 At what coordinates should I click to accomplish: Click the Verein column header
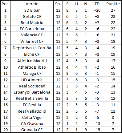[x=32, y=4]
